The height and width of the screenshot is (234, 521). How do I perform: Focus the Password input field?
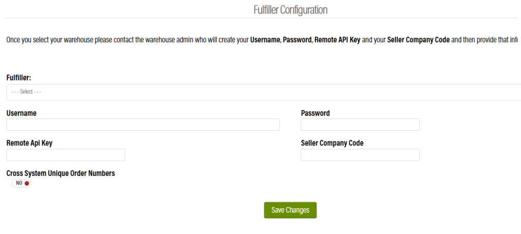(360, 125)
